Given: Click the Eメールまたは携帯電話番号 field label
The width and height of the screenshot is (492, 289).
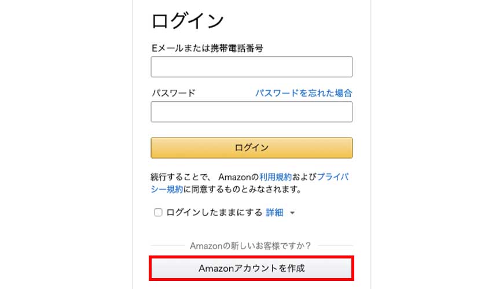Looking at the screenshot, I should click(207, 49).
